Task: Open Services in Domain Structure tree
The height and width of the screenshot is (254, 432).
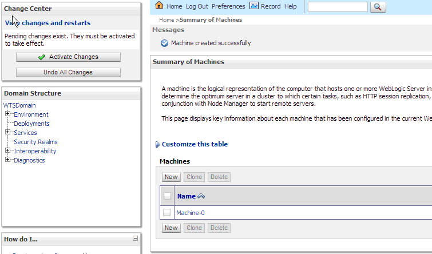Action: (25, 133)
